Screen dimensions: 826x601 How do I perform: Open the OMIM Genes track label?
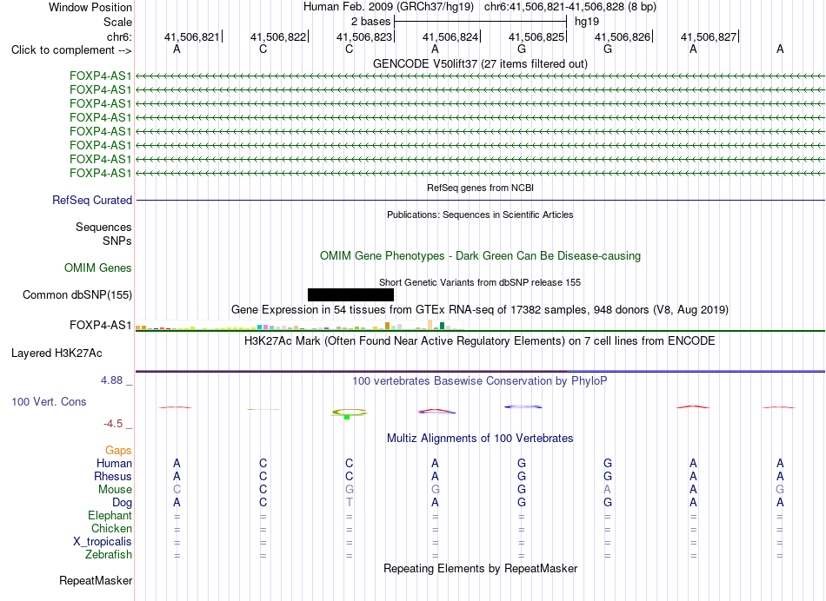pyautogui.click(x=98, y=267)
